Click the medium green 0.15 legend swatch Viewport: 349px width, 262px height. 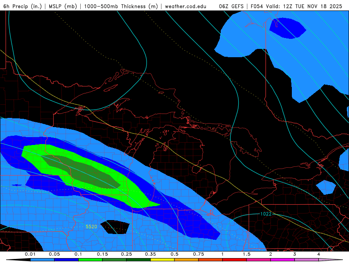click(114, 260)
